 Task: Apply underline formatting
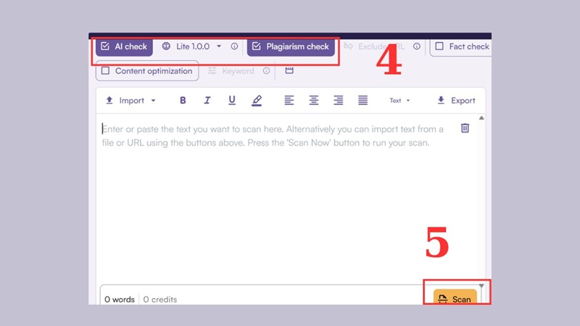(232, 101)
